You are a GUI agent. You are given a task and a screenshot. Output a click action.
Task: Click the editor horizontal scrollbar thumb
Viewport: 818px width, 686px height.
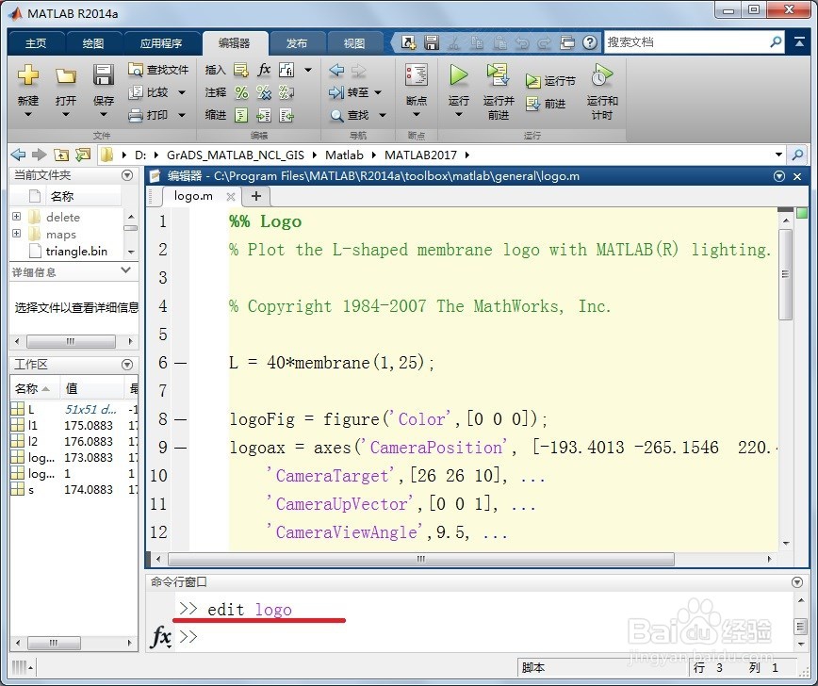click(420, 559)
